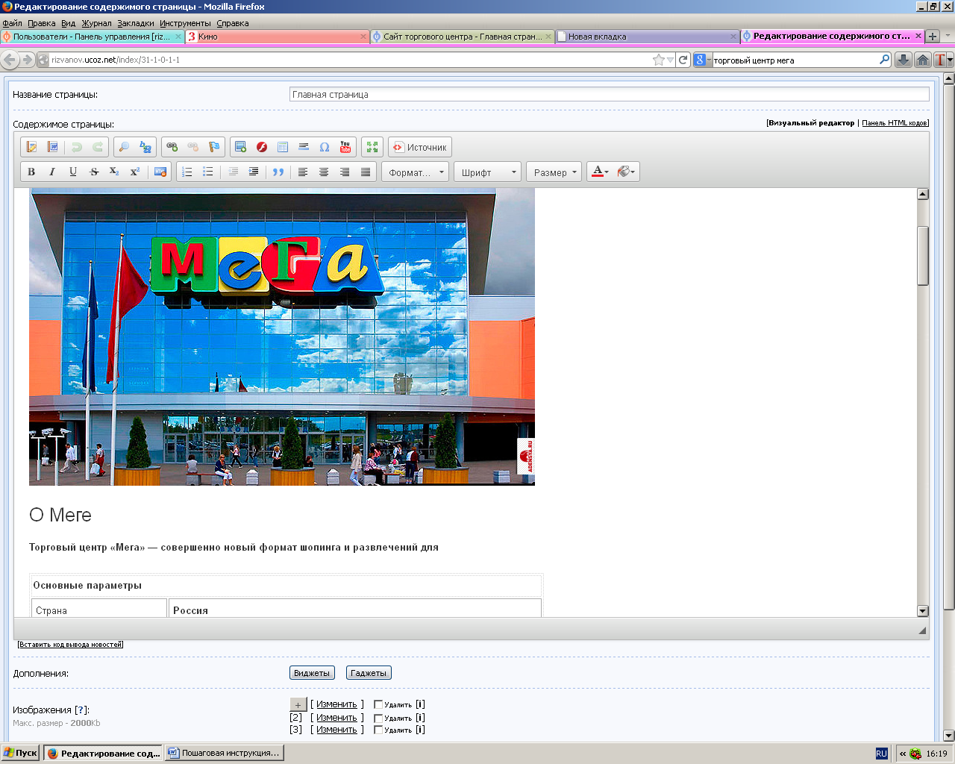Viewport: 955px width, 764px height.
Task: Open the Шрифт font dropdown
Action: coord(487,172)
